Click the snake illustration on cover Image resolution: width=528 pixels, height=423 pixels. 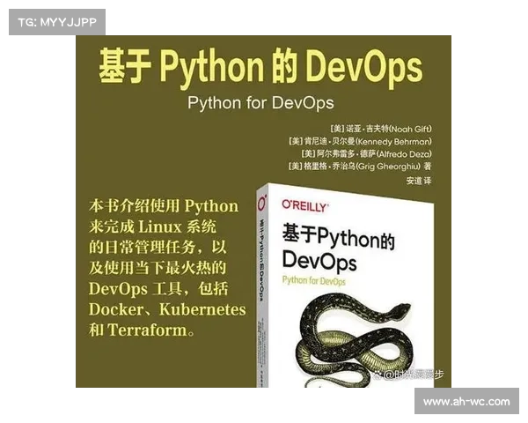(x=354, y=341)
